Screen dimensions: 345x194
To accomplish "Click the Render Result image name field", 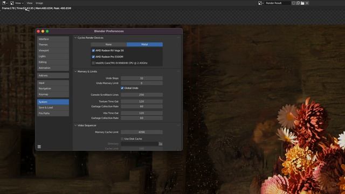I will [278, 3].
